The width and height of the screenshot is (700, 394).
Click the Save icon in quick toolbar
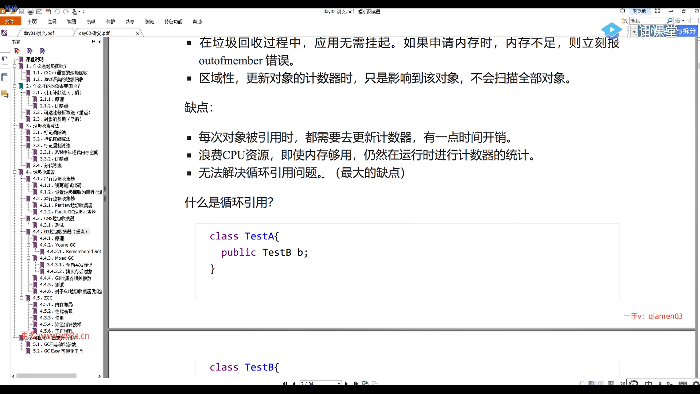pyautogui.click(x=22, y=12)
